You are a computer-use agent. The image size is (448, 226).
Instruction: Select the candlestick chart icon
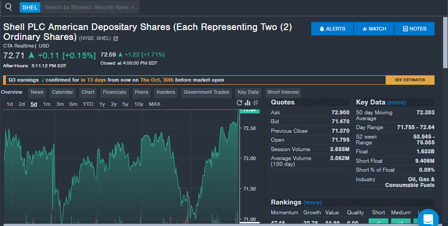click(x=256, y=103)
